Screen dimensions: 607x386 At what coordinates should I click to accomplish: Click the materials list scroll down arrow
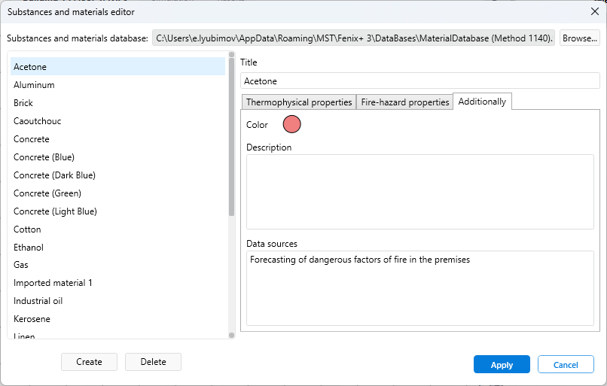(x=232, y=335)
